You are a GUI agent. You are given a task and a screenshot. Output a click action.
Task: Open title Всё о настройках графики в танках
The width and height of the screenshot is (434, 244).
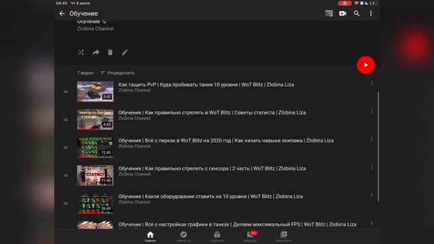coord(237,224)
